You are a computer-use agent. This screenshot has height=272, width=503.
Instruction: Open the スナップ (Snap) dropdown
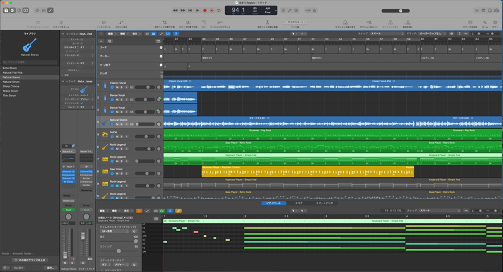tap(384, 34)
